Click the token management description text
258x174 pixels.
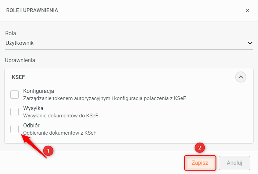point(104,98)
